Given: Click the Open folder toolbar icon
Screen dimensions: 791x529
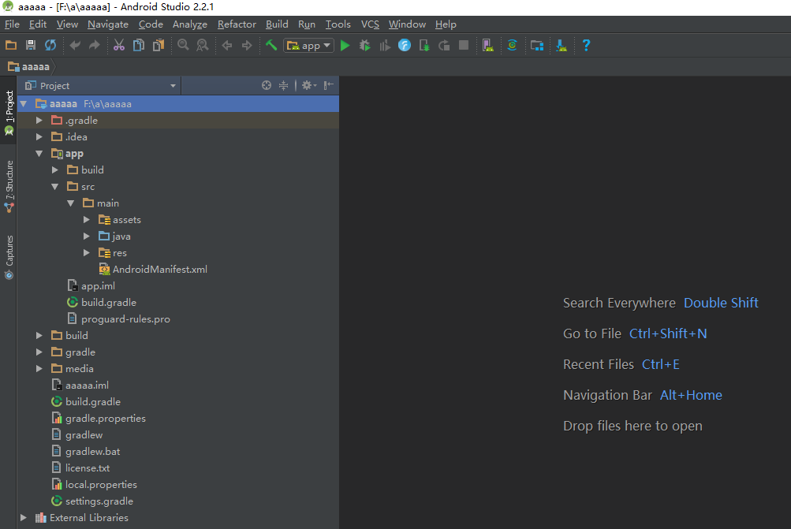Looking at the screenshot, I should click(10, 46).
